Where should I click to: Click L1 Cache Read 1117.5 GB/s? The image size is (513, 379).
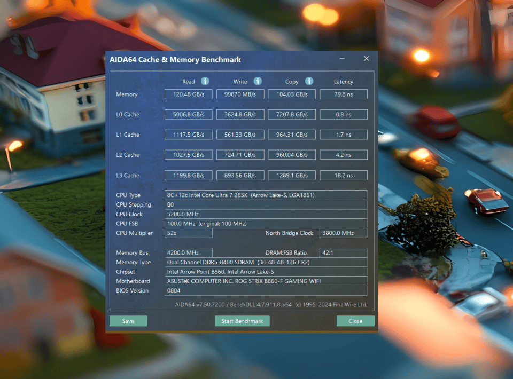coord(189,135)
